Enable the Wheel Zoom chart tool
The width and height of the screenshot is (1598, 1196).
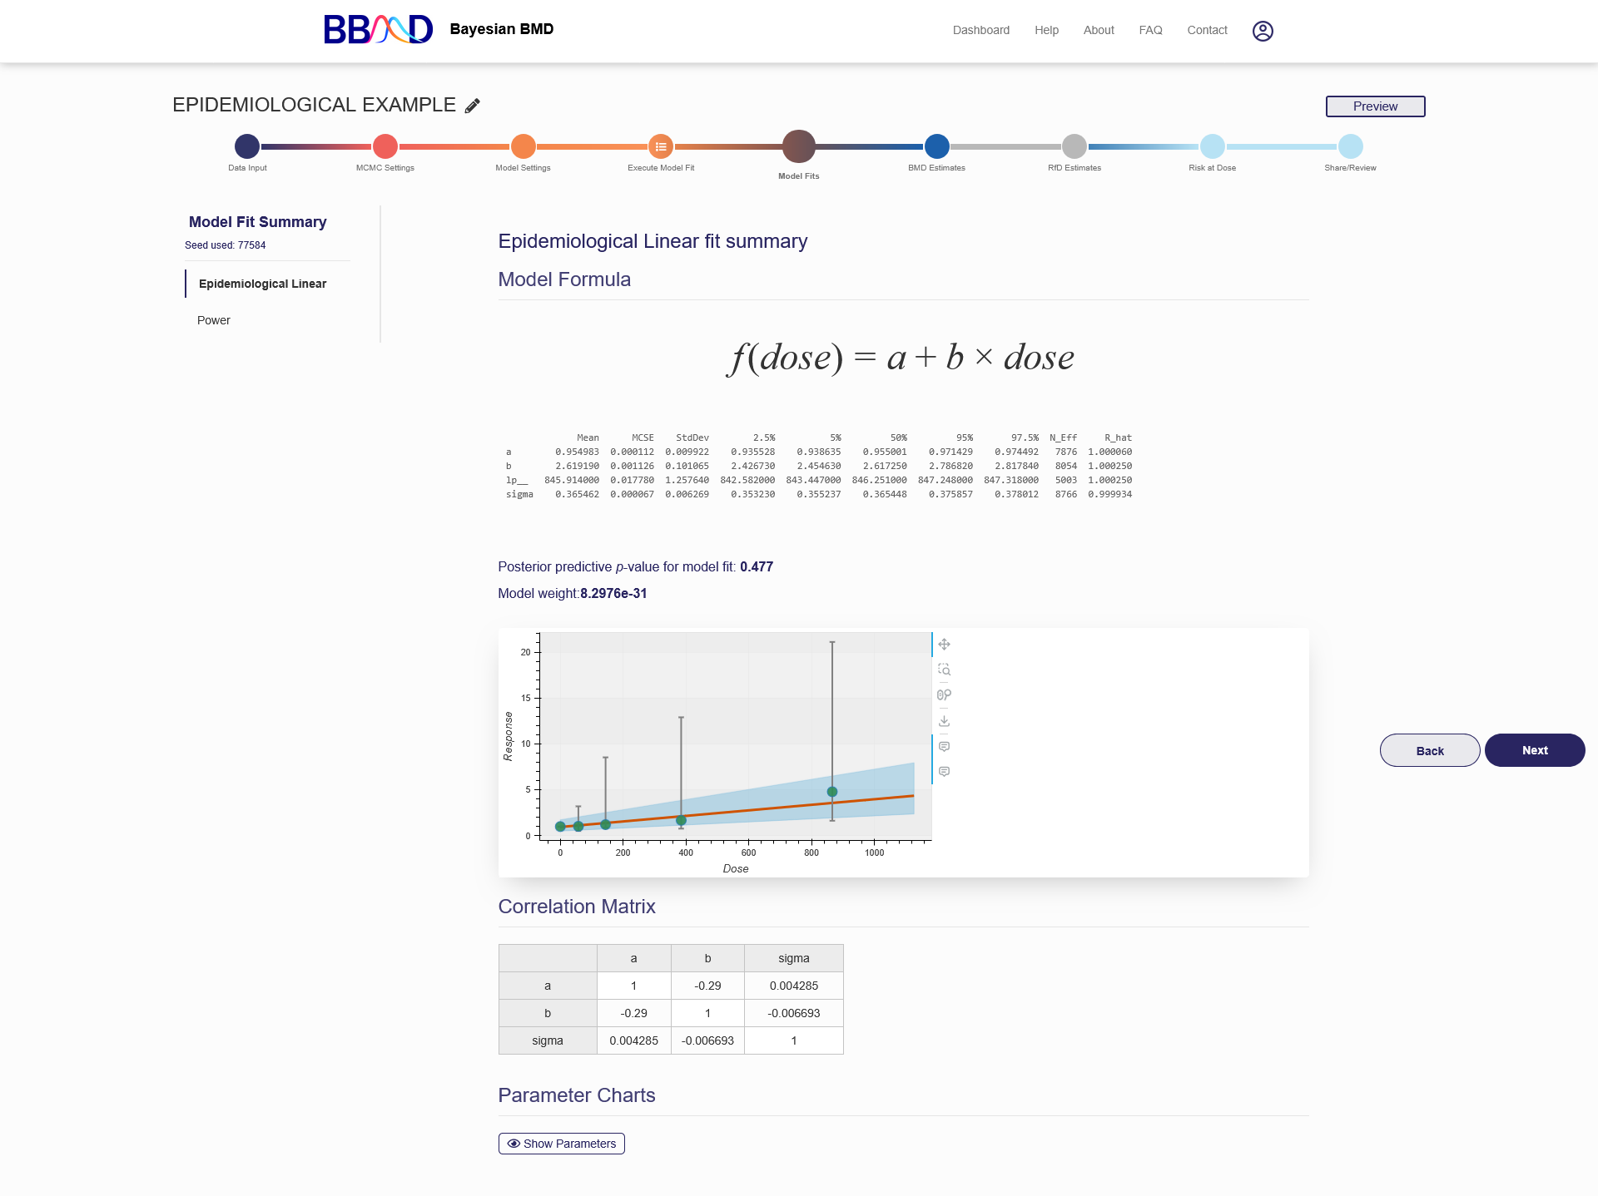[944, 695]
